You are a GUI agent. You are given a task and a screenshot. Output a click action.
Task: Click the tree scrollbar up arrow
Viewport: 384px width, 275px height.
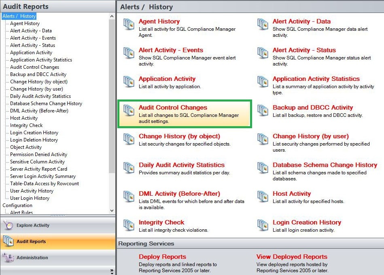coord(112,16)
